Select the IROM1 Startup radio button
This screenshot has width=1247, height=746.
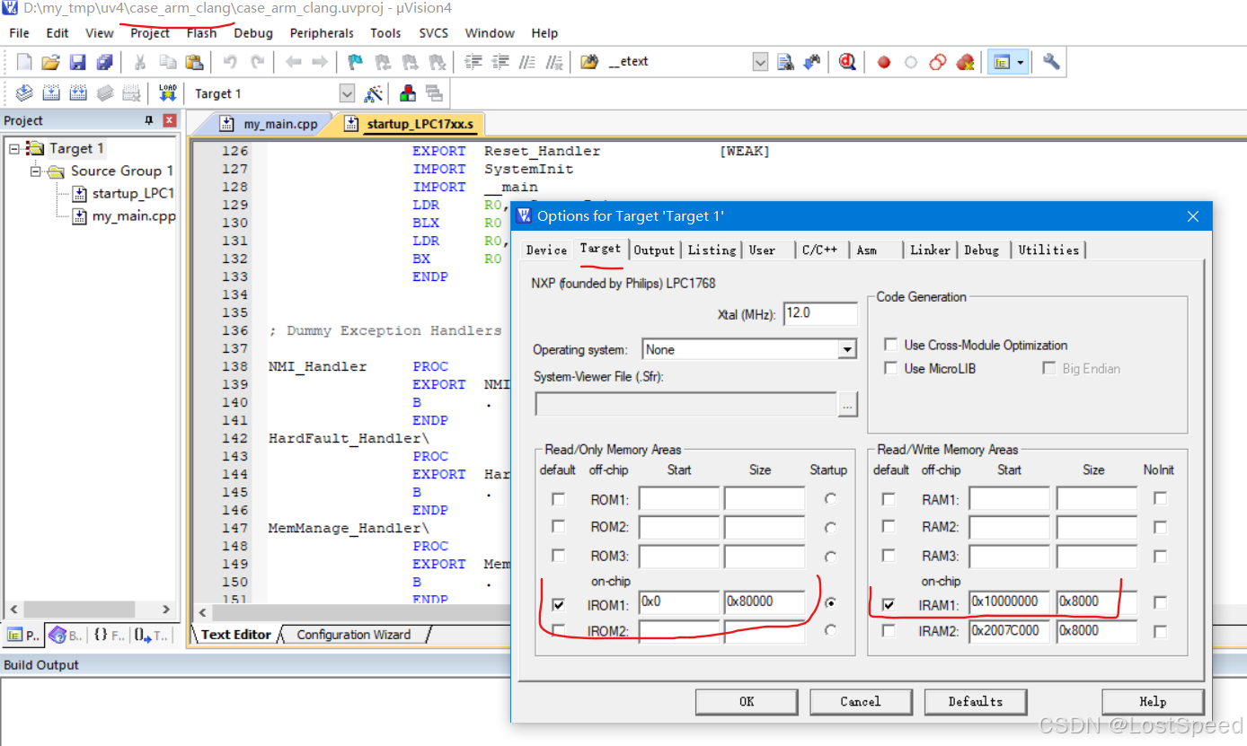(x=830, y=603)
